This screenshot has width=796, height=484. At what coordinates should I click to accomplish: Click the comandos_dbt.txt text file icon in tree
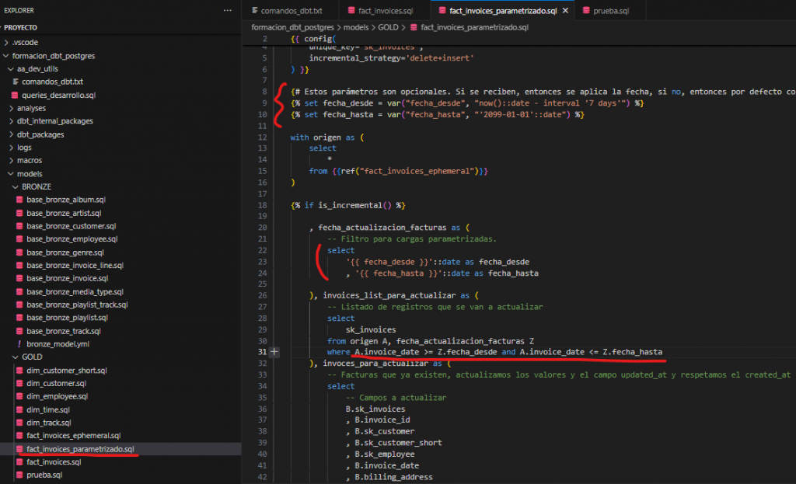[15, 82]
